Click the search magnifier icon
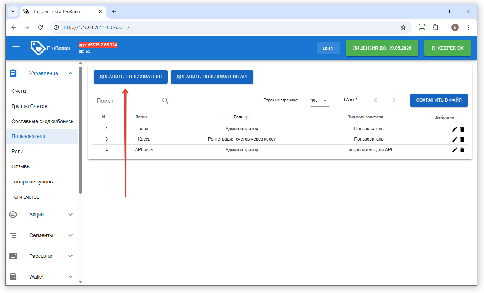Image resolution: width=484 pixels, height=293 pixels. (x=165, y=101)
